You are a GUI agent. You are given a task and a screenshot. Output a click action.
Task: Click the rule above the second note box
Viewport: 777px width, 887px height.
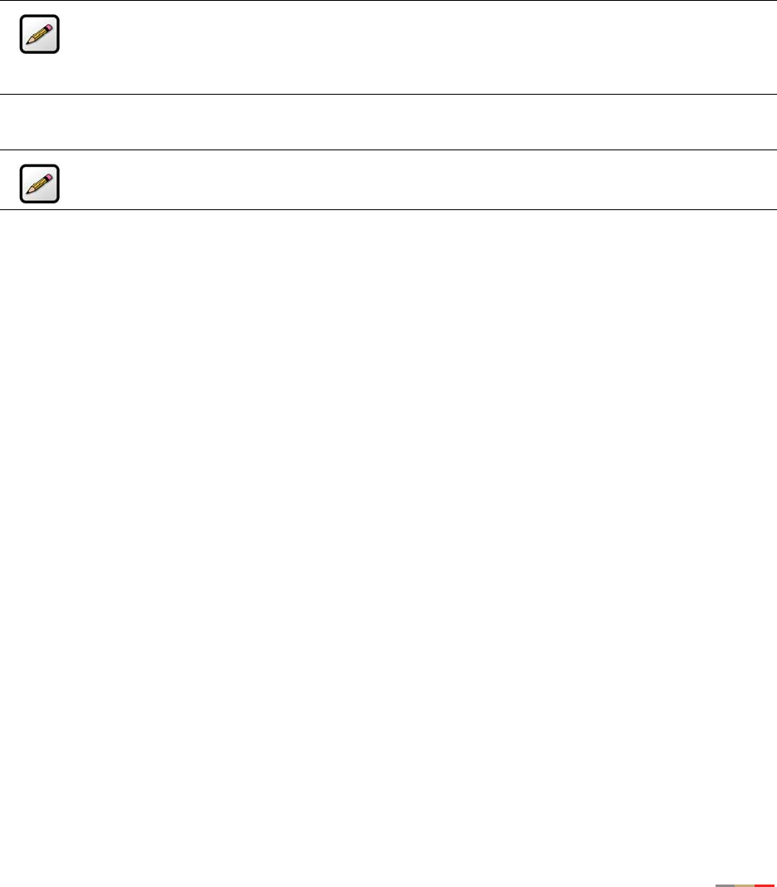click(388, 149)
